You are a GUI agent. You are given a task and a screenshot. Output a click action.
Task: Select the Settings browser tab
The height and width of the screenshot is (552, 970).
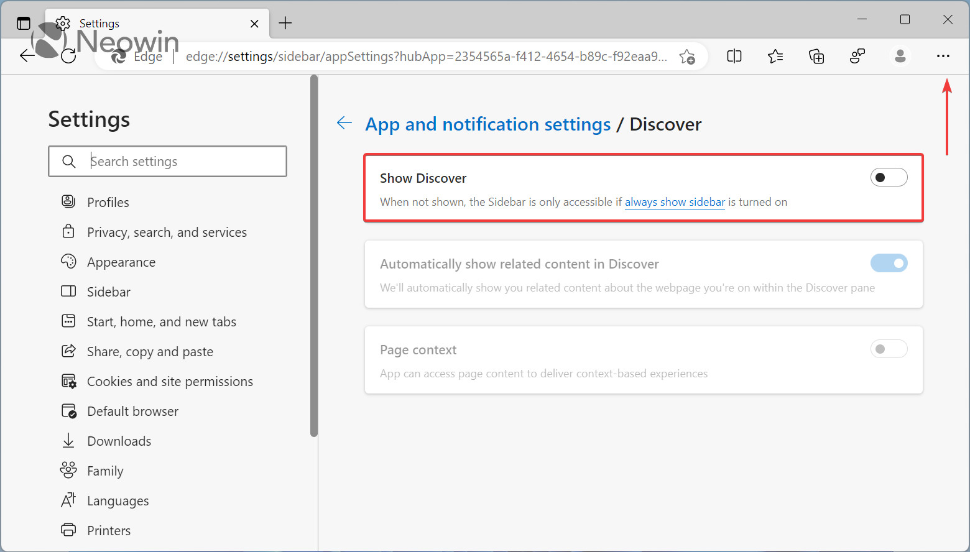coord(158,24)
